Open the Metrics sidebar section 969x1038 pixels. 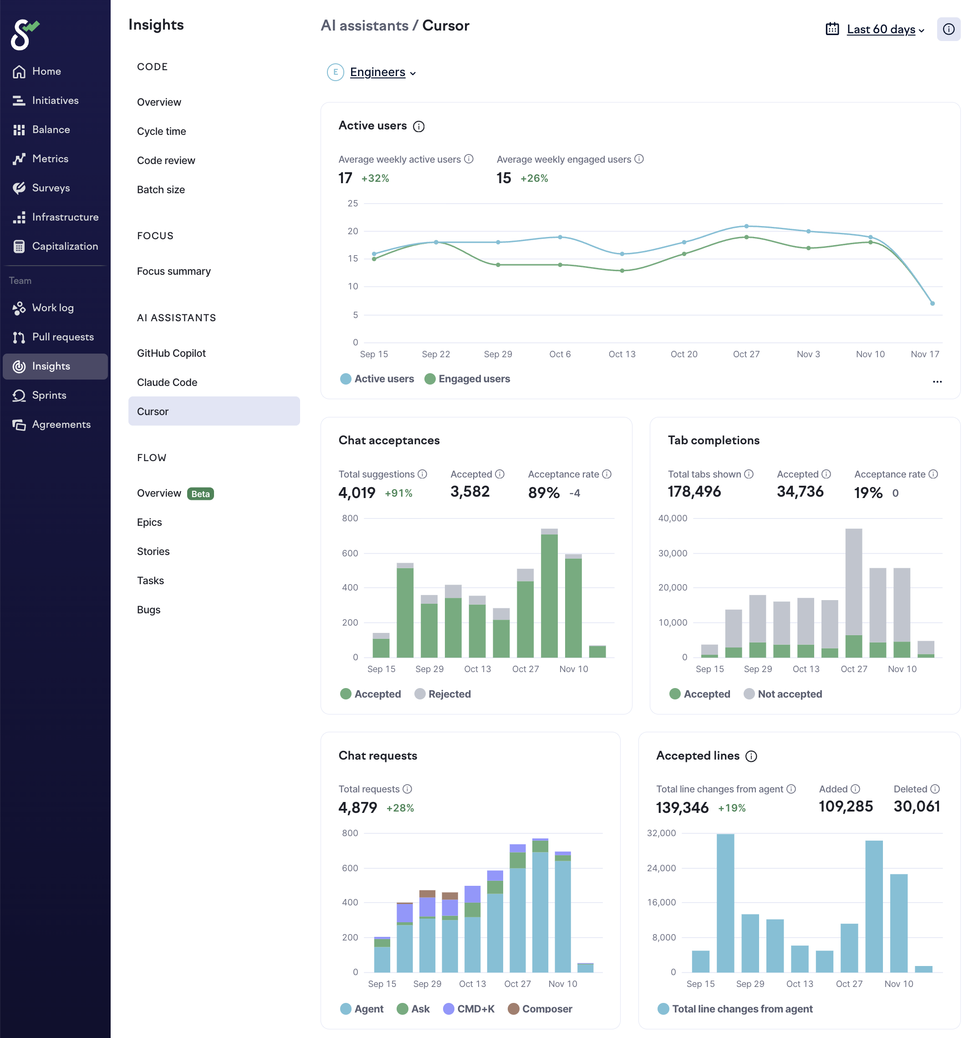click(x=50, y=159)
